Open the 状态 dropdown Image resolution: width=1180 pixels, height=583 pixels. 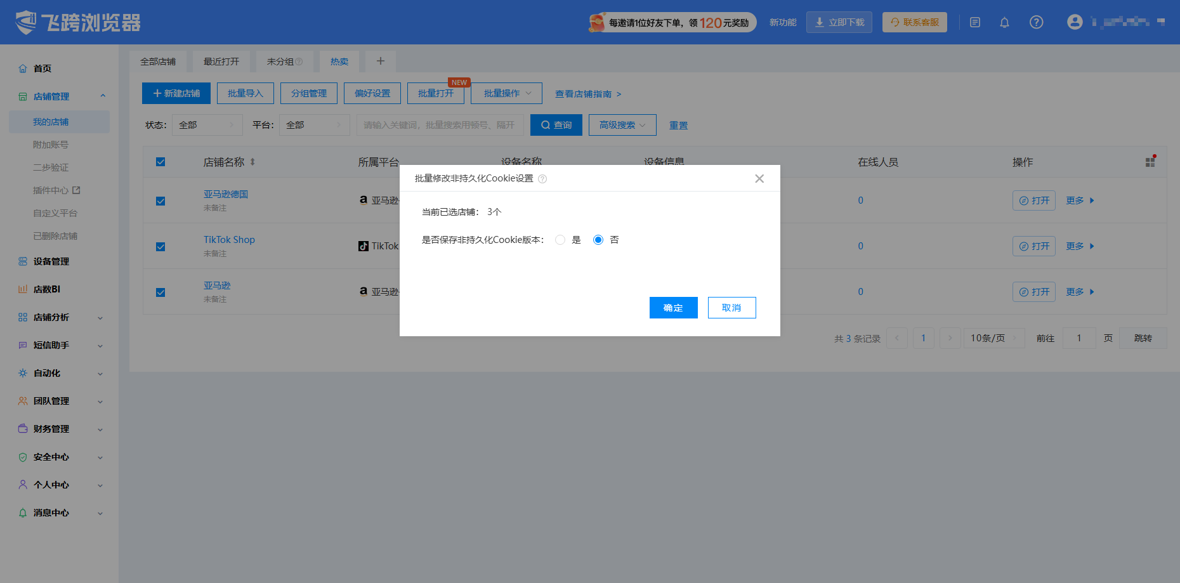point(207,125)
